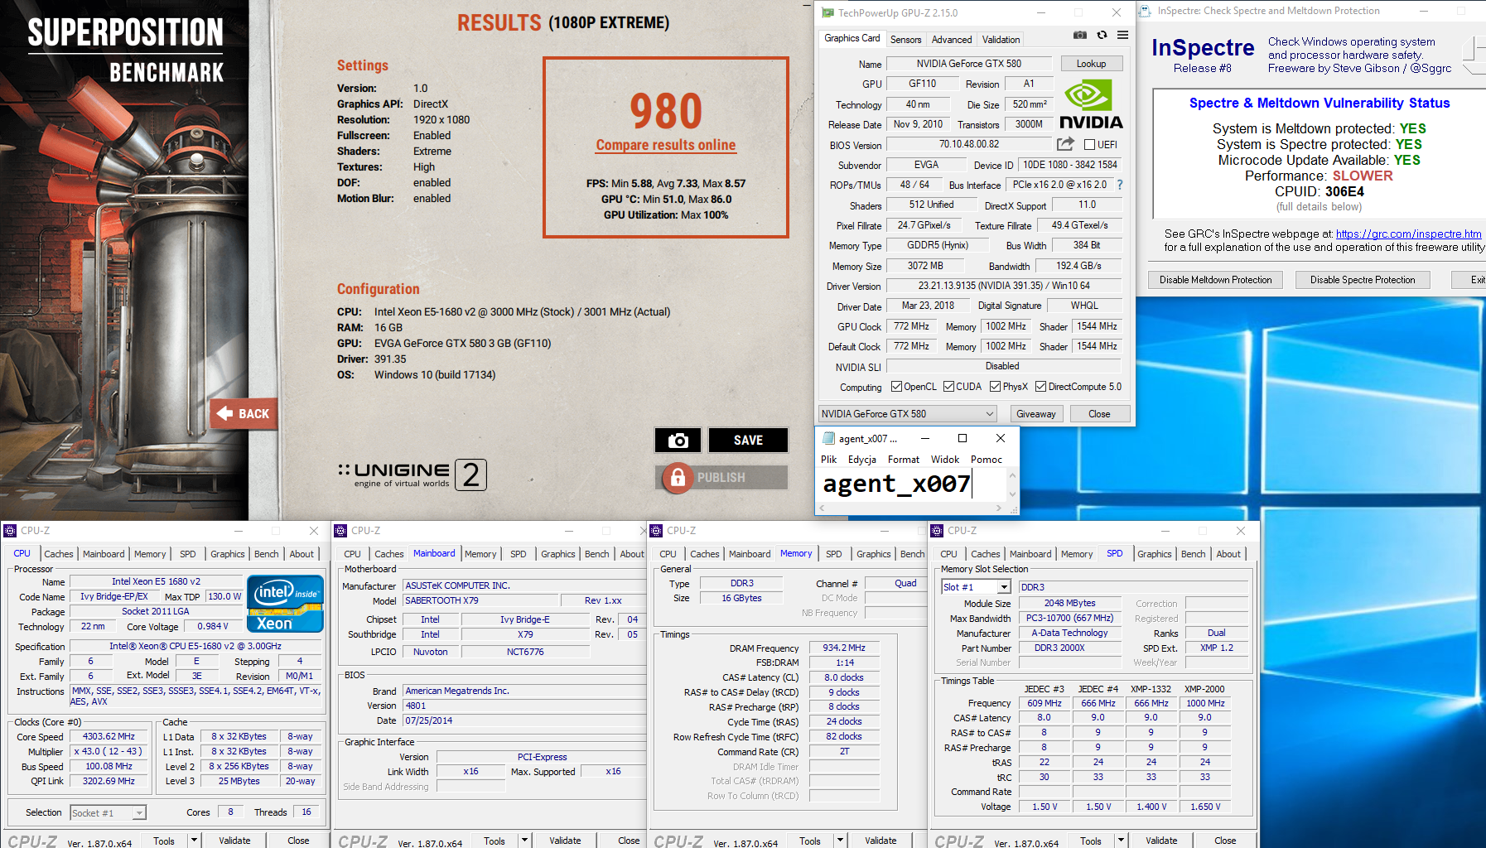The height and width of the screenshot is (848, 1486).
Task: Click Disable Meltdown Protection button
Action: pos(1215,280)
